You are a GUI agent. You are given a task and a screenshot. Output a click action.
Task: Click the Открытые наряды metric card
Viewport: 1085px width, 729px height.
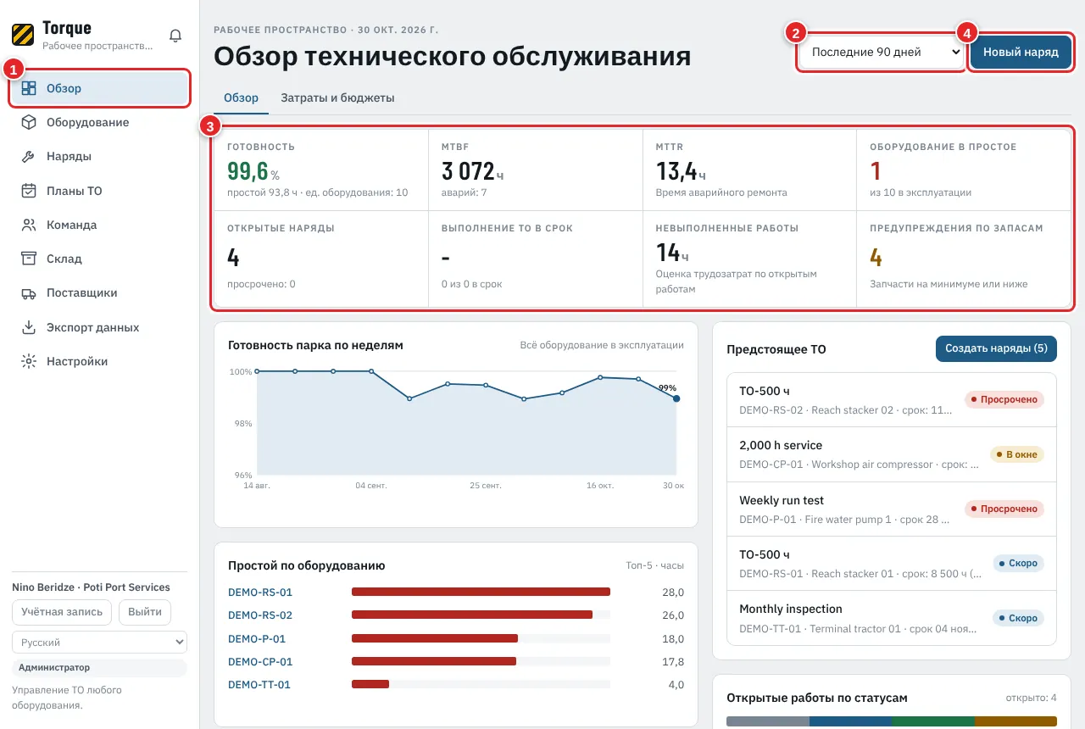click(321, 259)
